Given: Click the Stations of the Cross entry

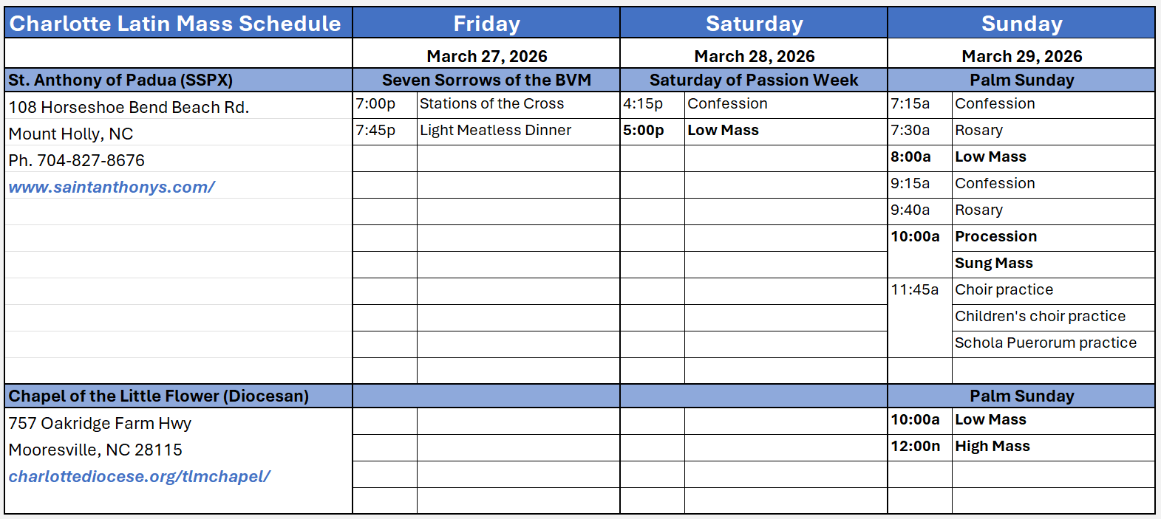Looking at the screenshot, I should click(491, 104).
